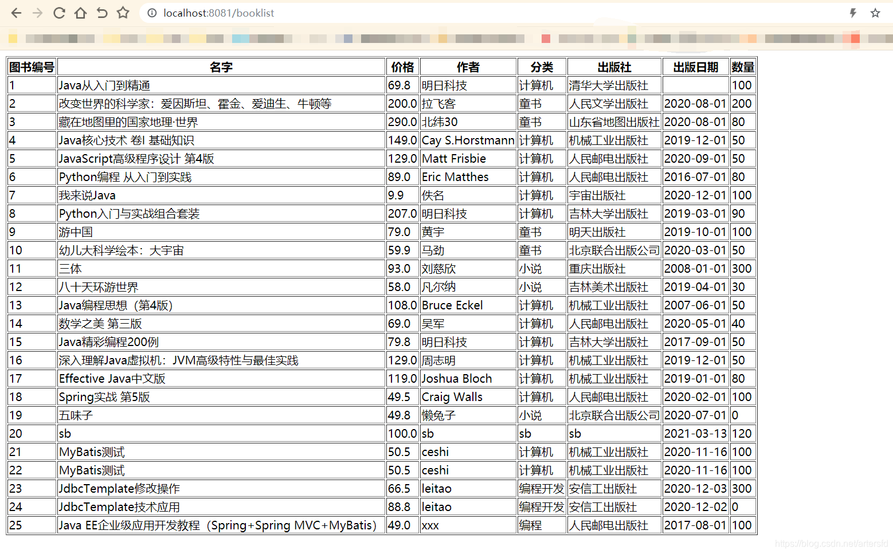Click the 作者 column header
Screen dimensions: 893x554
(x=468, y=67)
